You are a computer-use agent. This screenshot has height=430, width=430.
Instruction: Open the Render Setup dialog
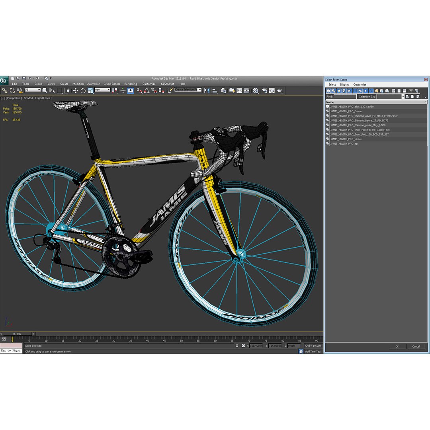(x=264, y=90)
